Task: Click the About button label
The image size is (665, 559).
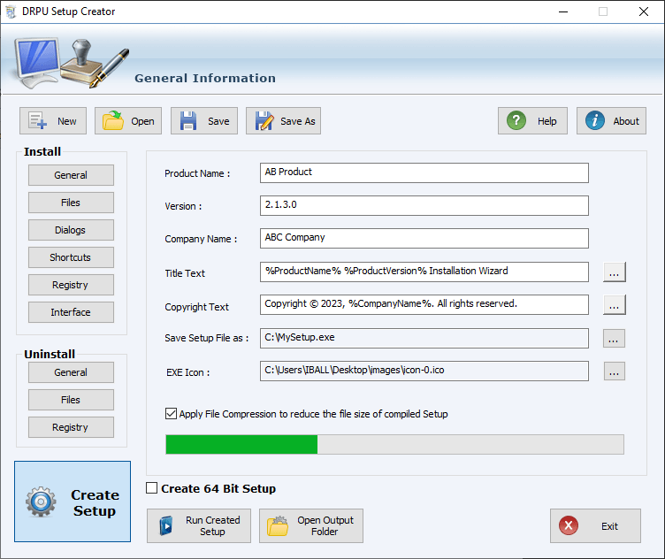Action: click(626, 121)
